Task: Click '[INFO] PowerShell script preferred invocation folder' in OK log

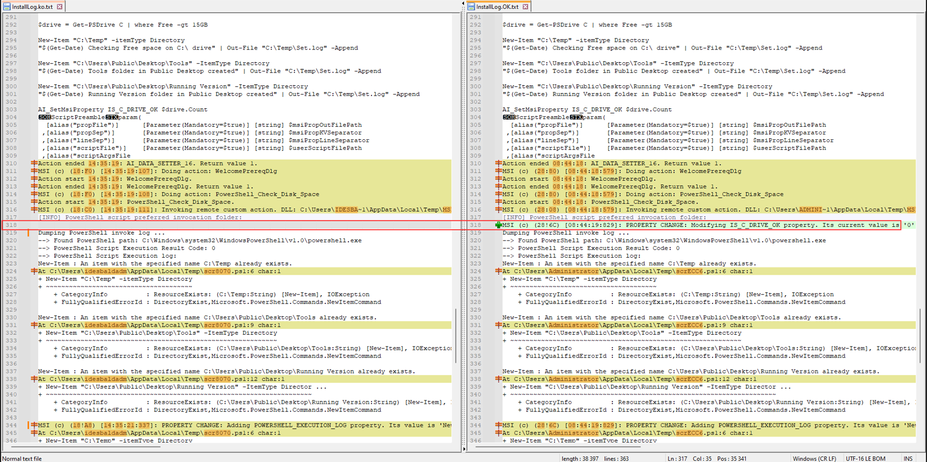Action: point(604,218)
